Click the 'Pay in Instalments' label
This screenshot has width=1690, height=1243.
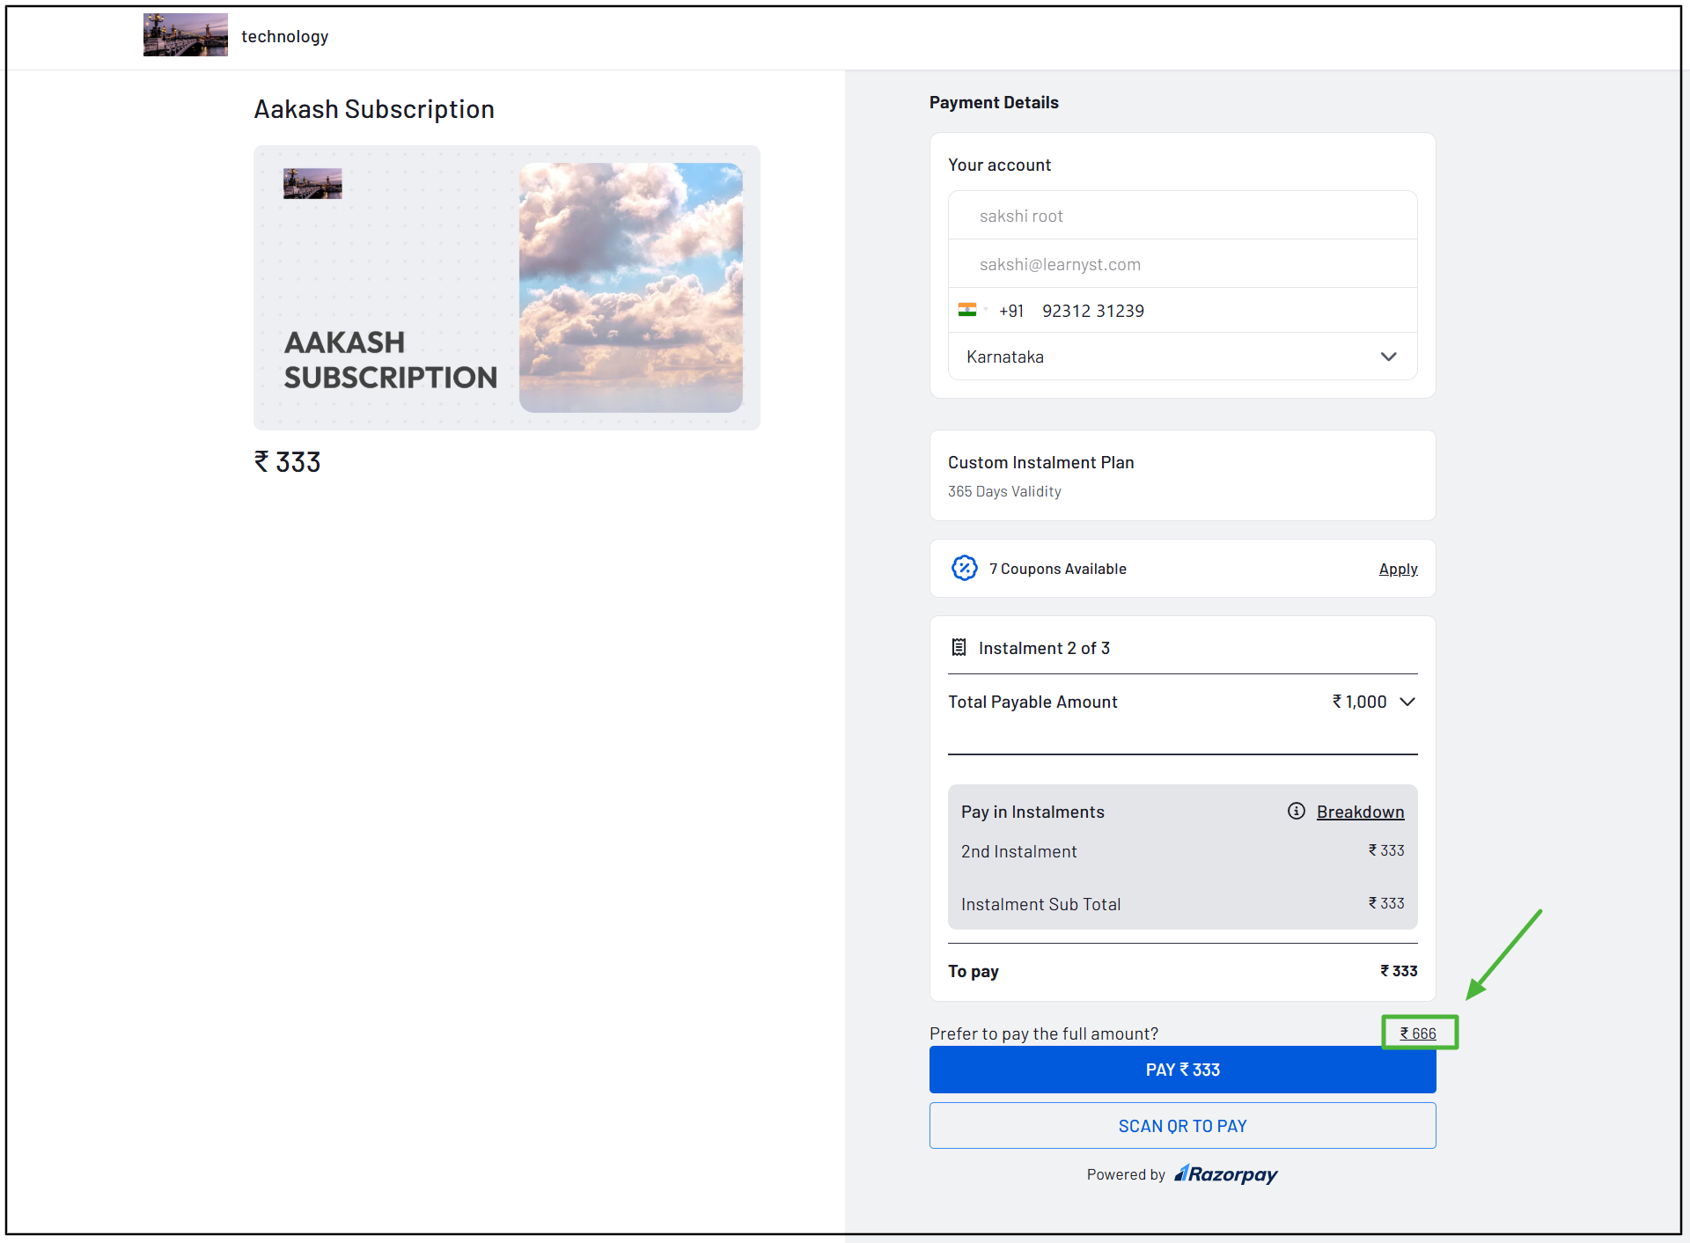pos(1032,812)
